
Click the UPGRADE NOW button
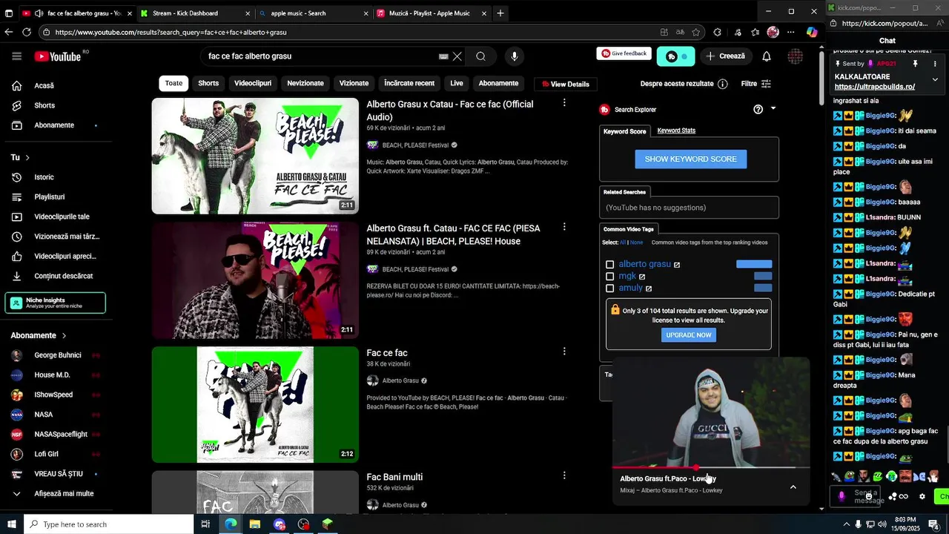689,334
